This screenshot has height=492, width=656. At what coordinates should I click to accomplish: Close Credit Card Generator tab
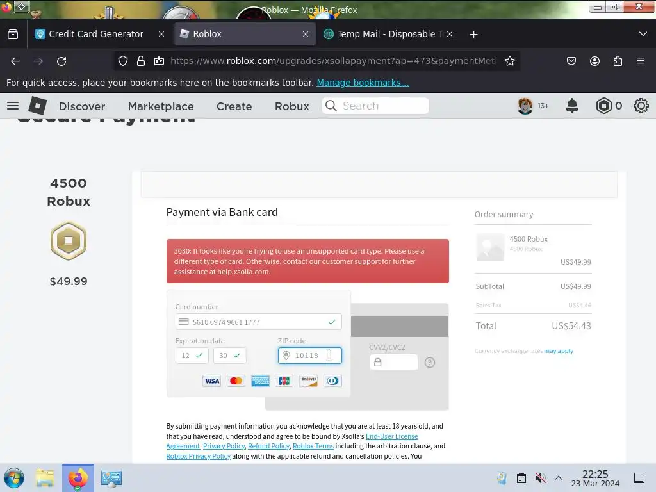(161, 35)
